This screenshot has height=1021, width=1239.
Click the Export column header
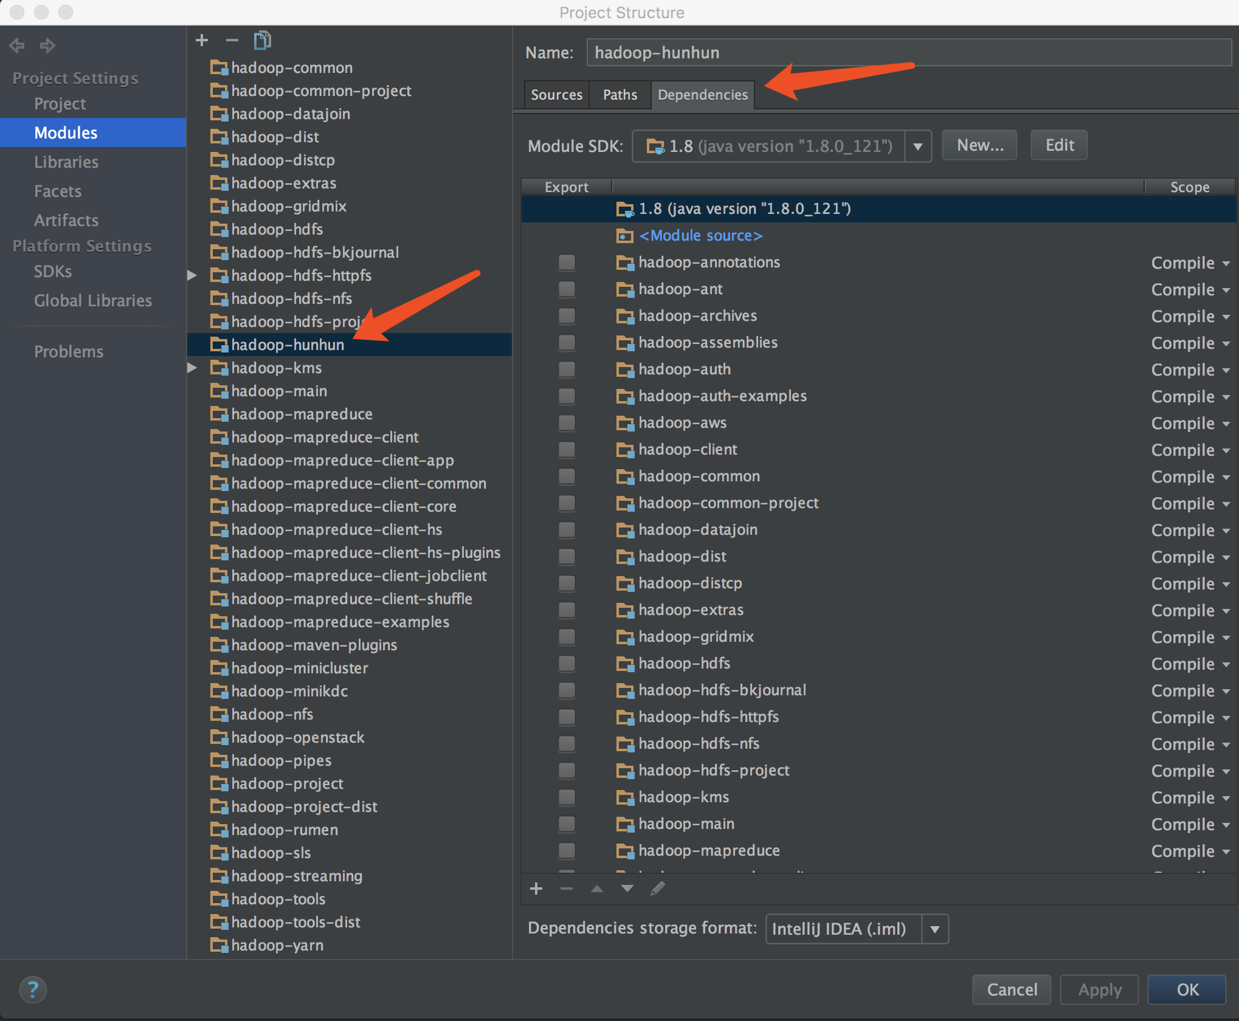[567, 187]
